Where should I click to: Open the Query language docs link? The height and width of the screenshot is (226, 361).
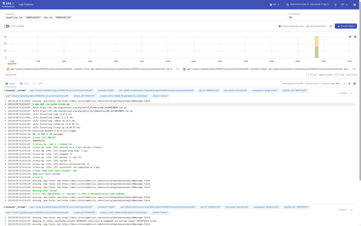[291, 26]
